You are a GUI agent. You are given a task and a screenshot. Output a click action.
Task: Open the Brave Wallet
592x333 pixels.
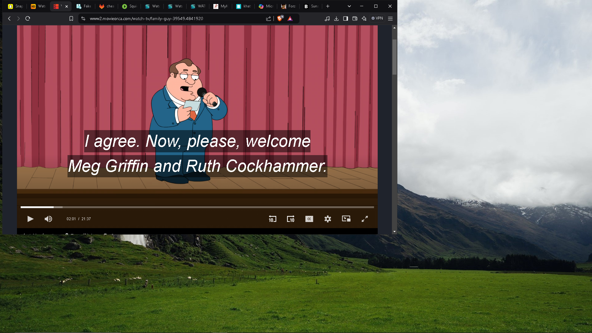pos(355,18)
